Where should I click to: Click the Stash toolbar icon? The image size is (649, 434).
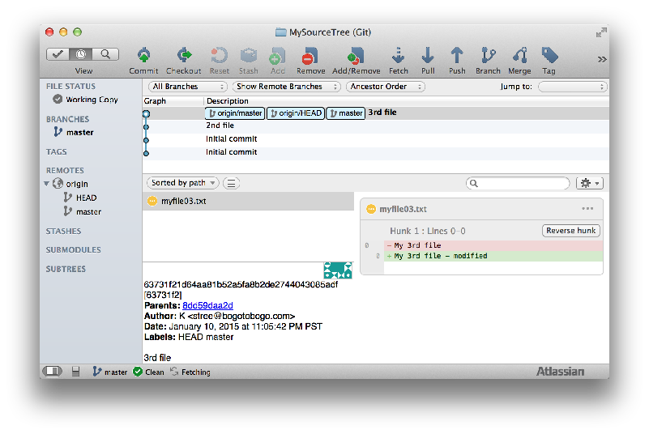(x=249, y=56)
